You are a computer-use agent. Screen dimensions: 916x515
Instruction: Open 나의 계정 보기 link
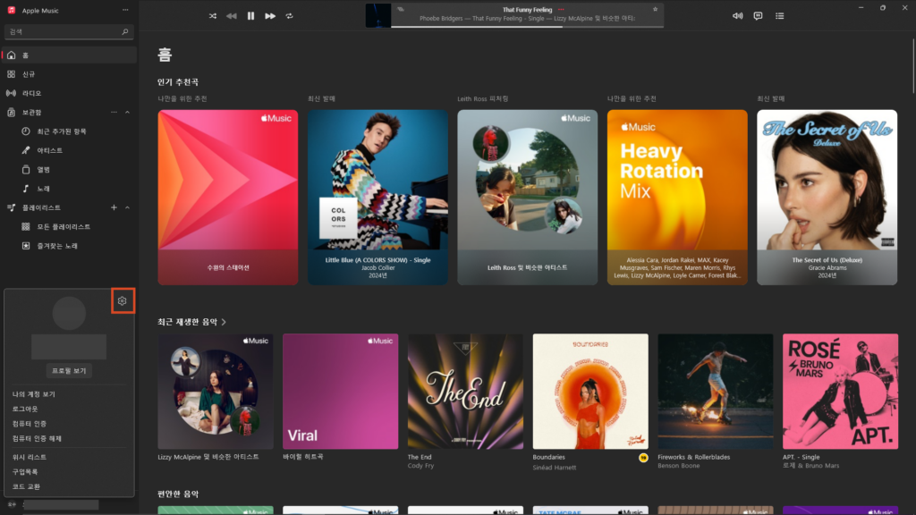tap(34, 393)
